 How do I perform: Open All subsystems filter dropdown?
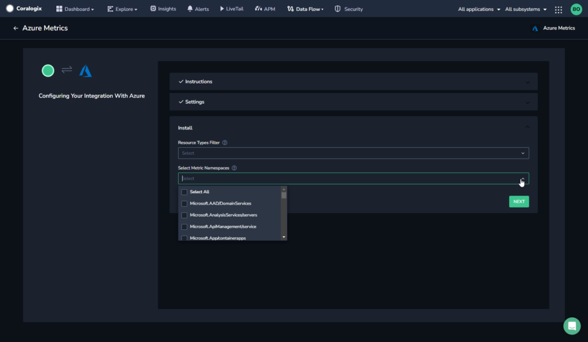[526, 9]
